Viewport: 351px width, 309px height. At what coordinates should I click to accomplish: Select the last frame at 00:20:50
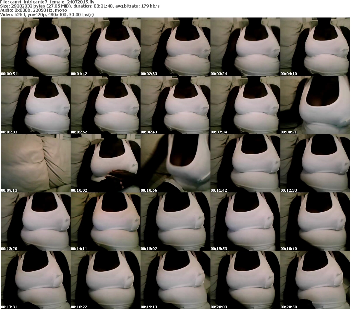click(315, 280)
